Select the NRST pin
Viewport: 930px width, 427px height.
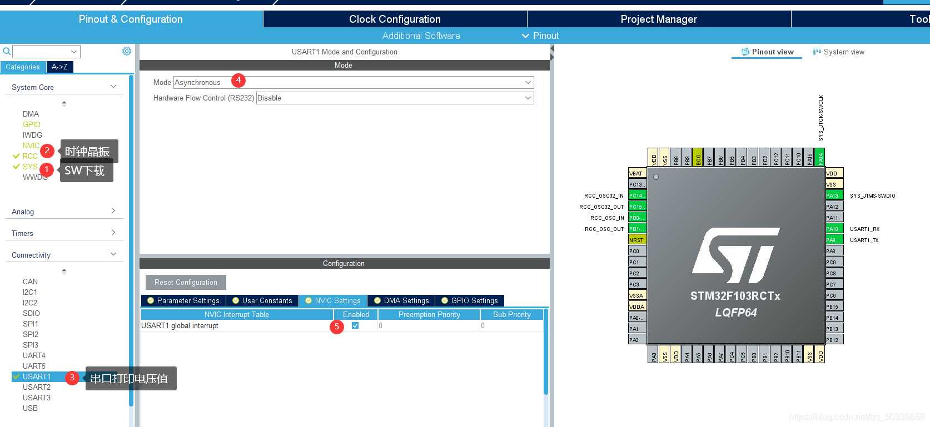tap(638, 240)
